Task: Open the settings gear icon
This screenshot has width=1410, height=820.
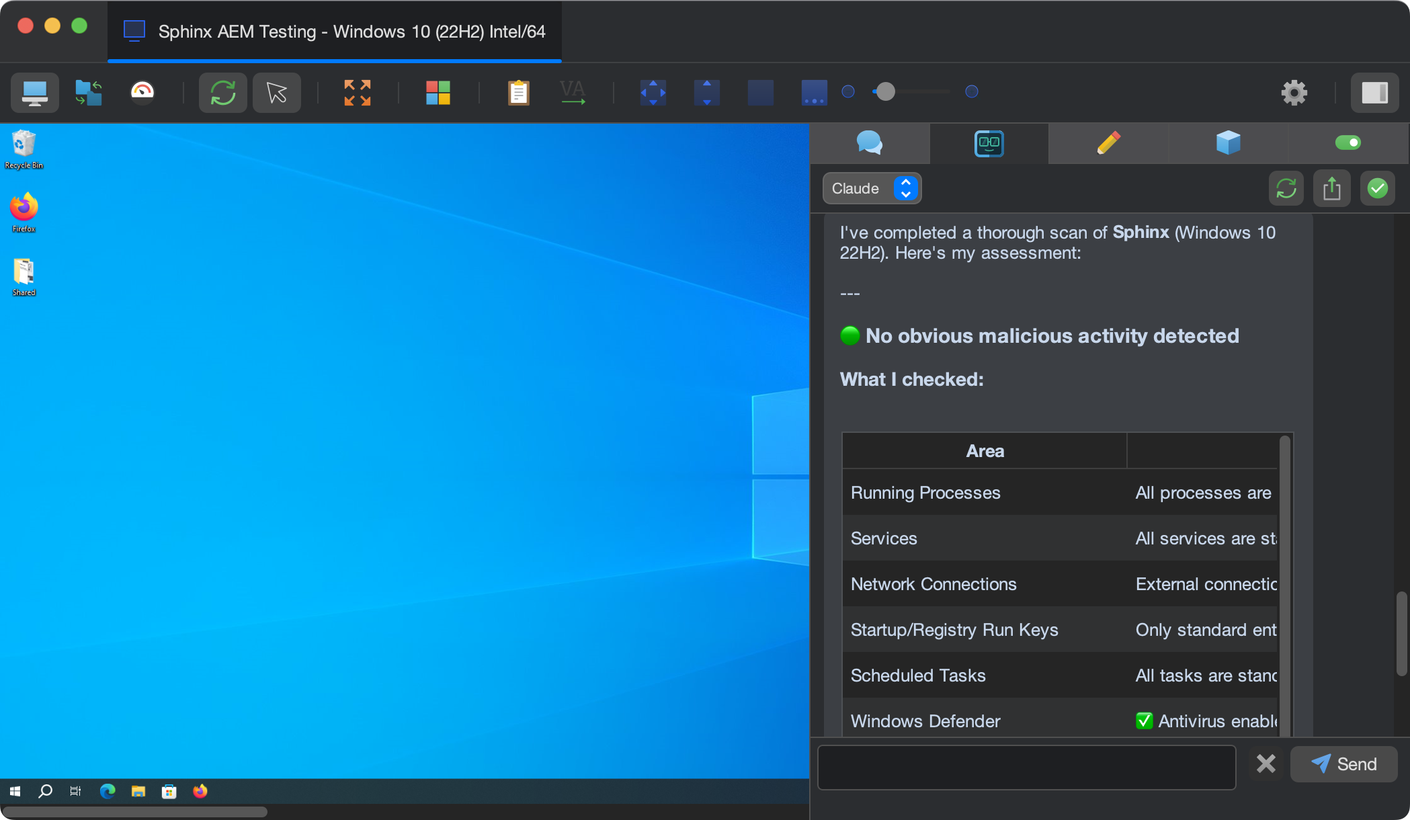Action: pos(1294,93)
